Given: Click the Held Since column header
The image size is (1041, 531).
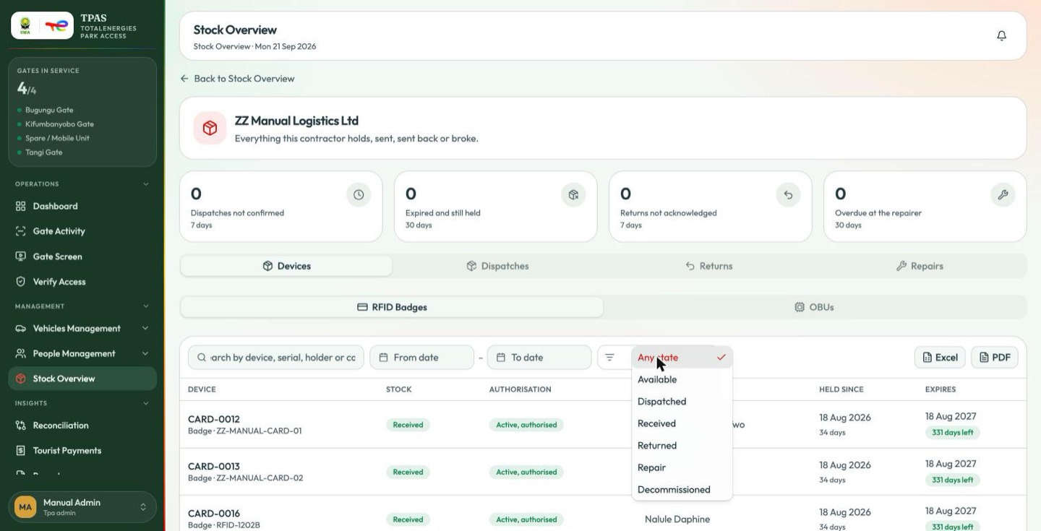Looking at the screenshot, I should [841, 389].
